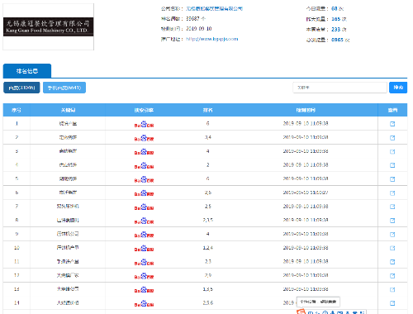Open the company name link at top
Image resolution: width=413 pixels, height=314 pixels.
(214, 8)
